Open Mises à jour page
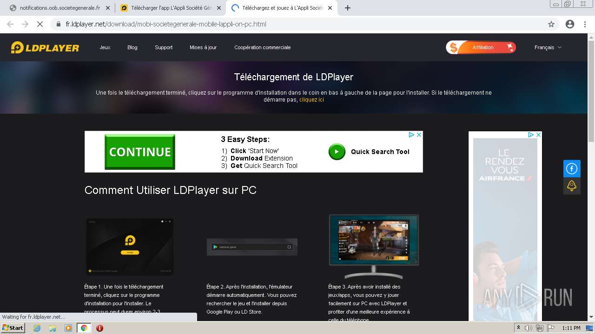This screenshot has width=595, height=334. [x=203, y=47]
